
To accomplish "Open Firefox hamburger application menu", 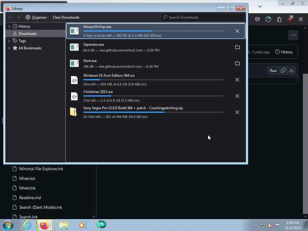I will point(301,19).
